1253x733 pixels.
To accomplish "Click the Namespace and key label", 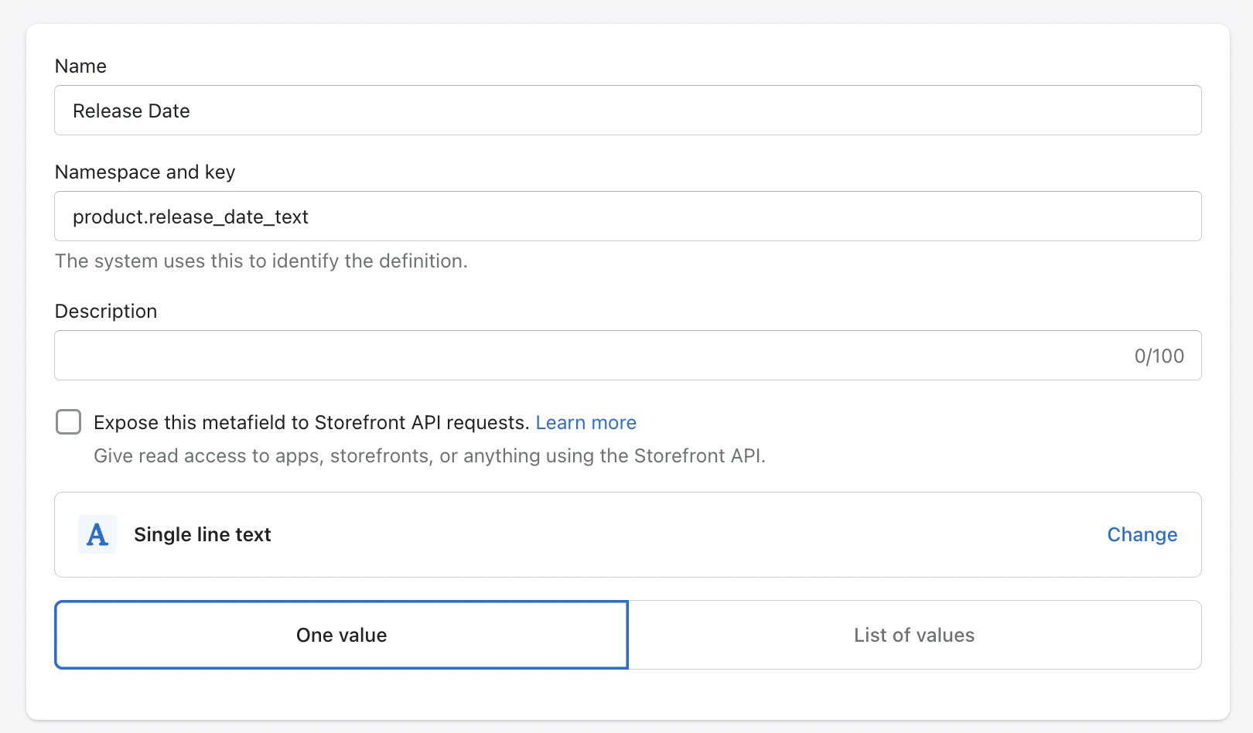I will [145, 172].
